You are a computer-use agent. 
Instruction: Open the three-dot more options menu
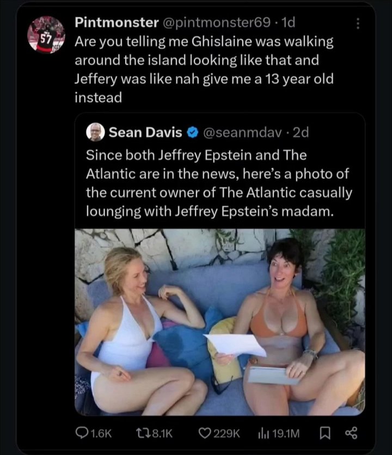click(x=358, y=23)
